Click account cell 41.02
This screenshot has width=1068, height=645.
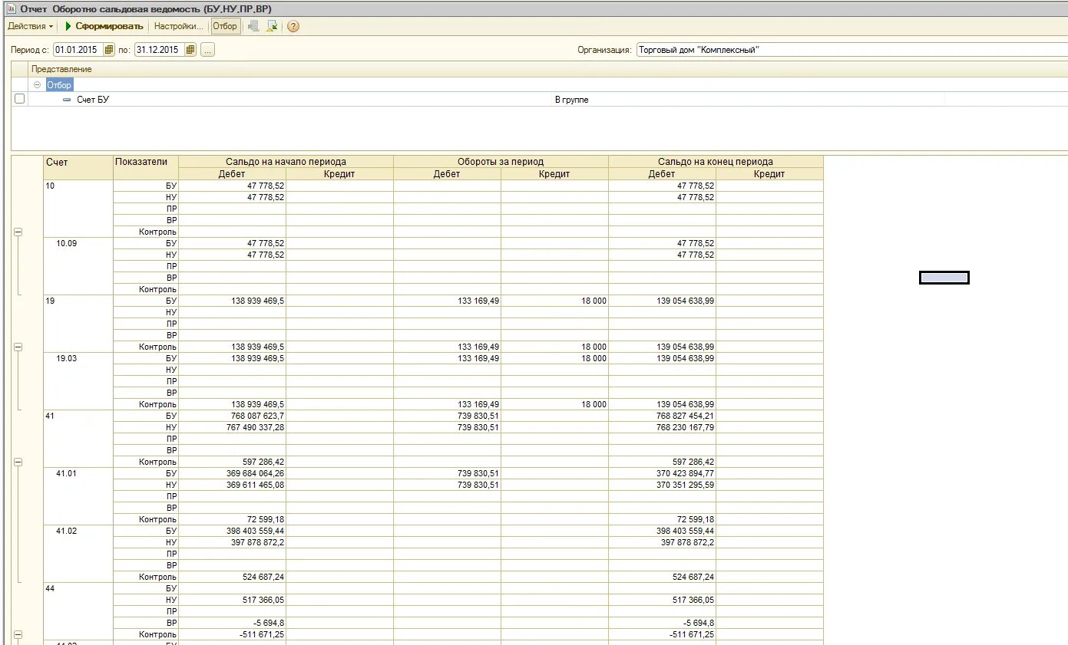[78, 554]
